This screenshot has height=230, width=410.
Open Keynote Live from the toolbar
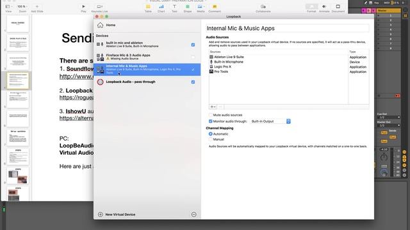coord(100,8)
